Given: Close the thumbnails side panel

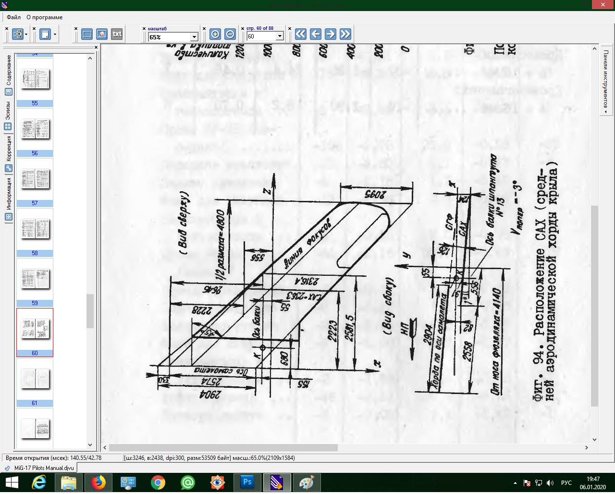Looking at the screenshot, I should [x=96, y=47].
